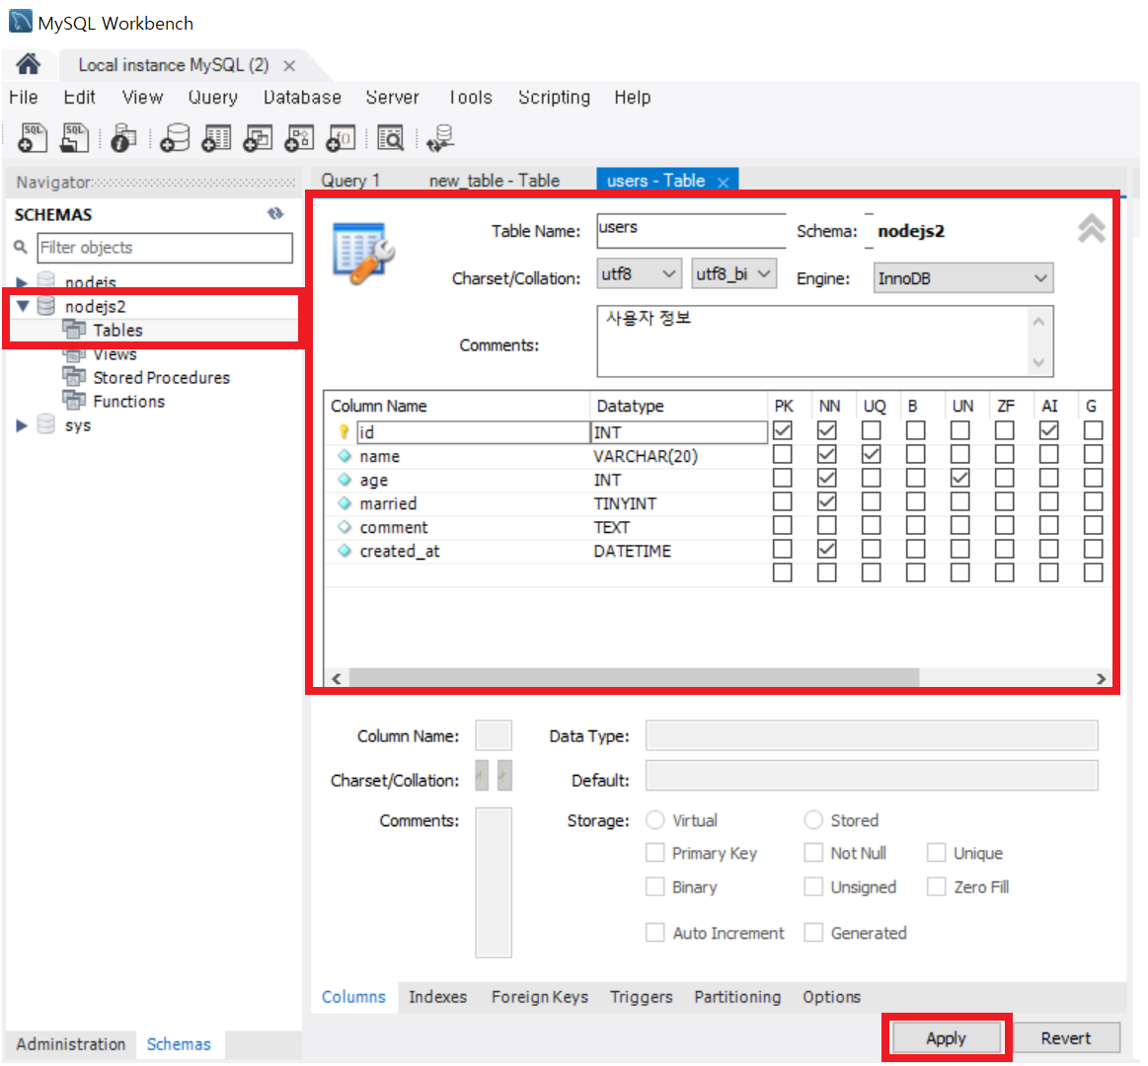The height and width of the screenshot is (1066, 1148).
Task: Create a new stored procedure toolbar icon
Action: pyautogui.click(x=299, y=137)
